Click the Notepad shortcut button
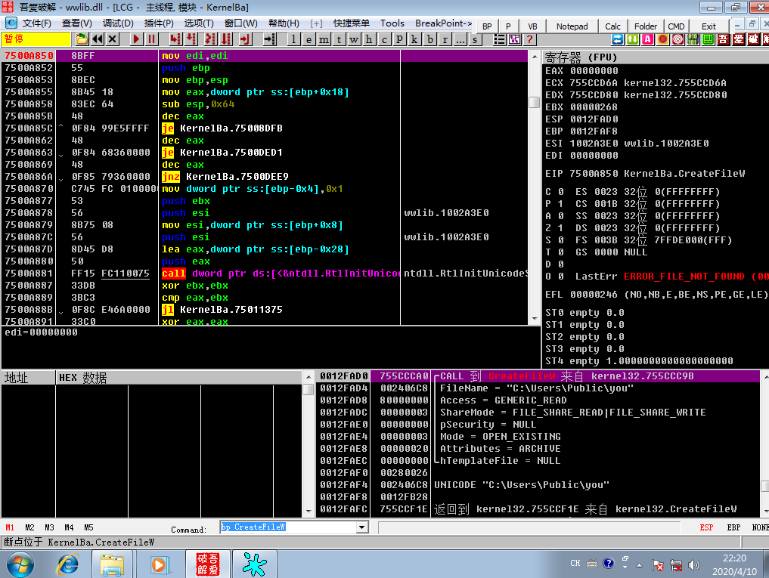Screen dimensions: 769x578 click(572, 26)
